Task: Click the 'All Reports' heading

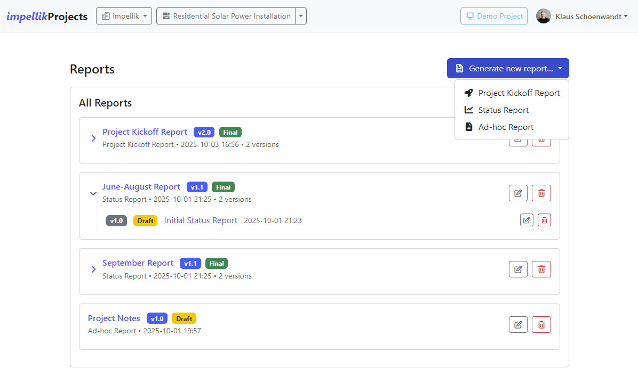Action: (x=106, y=103)
